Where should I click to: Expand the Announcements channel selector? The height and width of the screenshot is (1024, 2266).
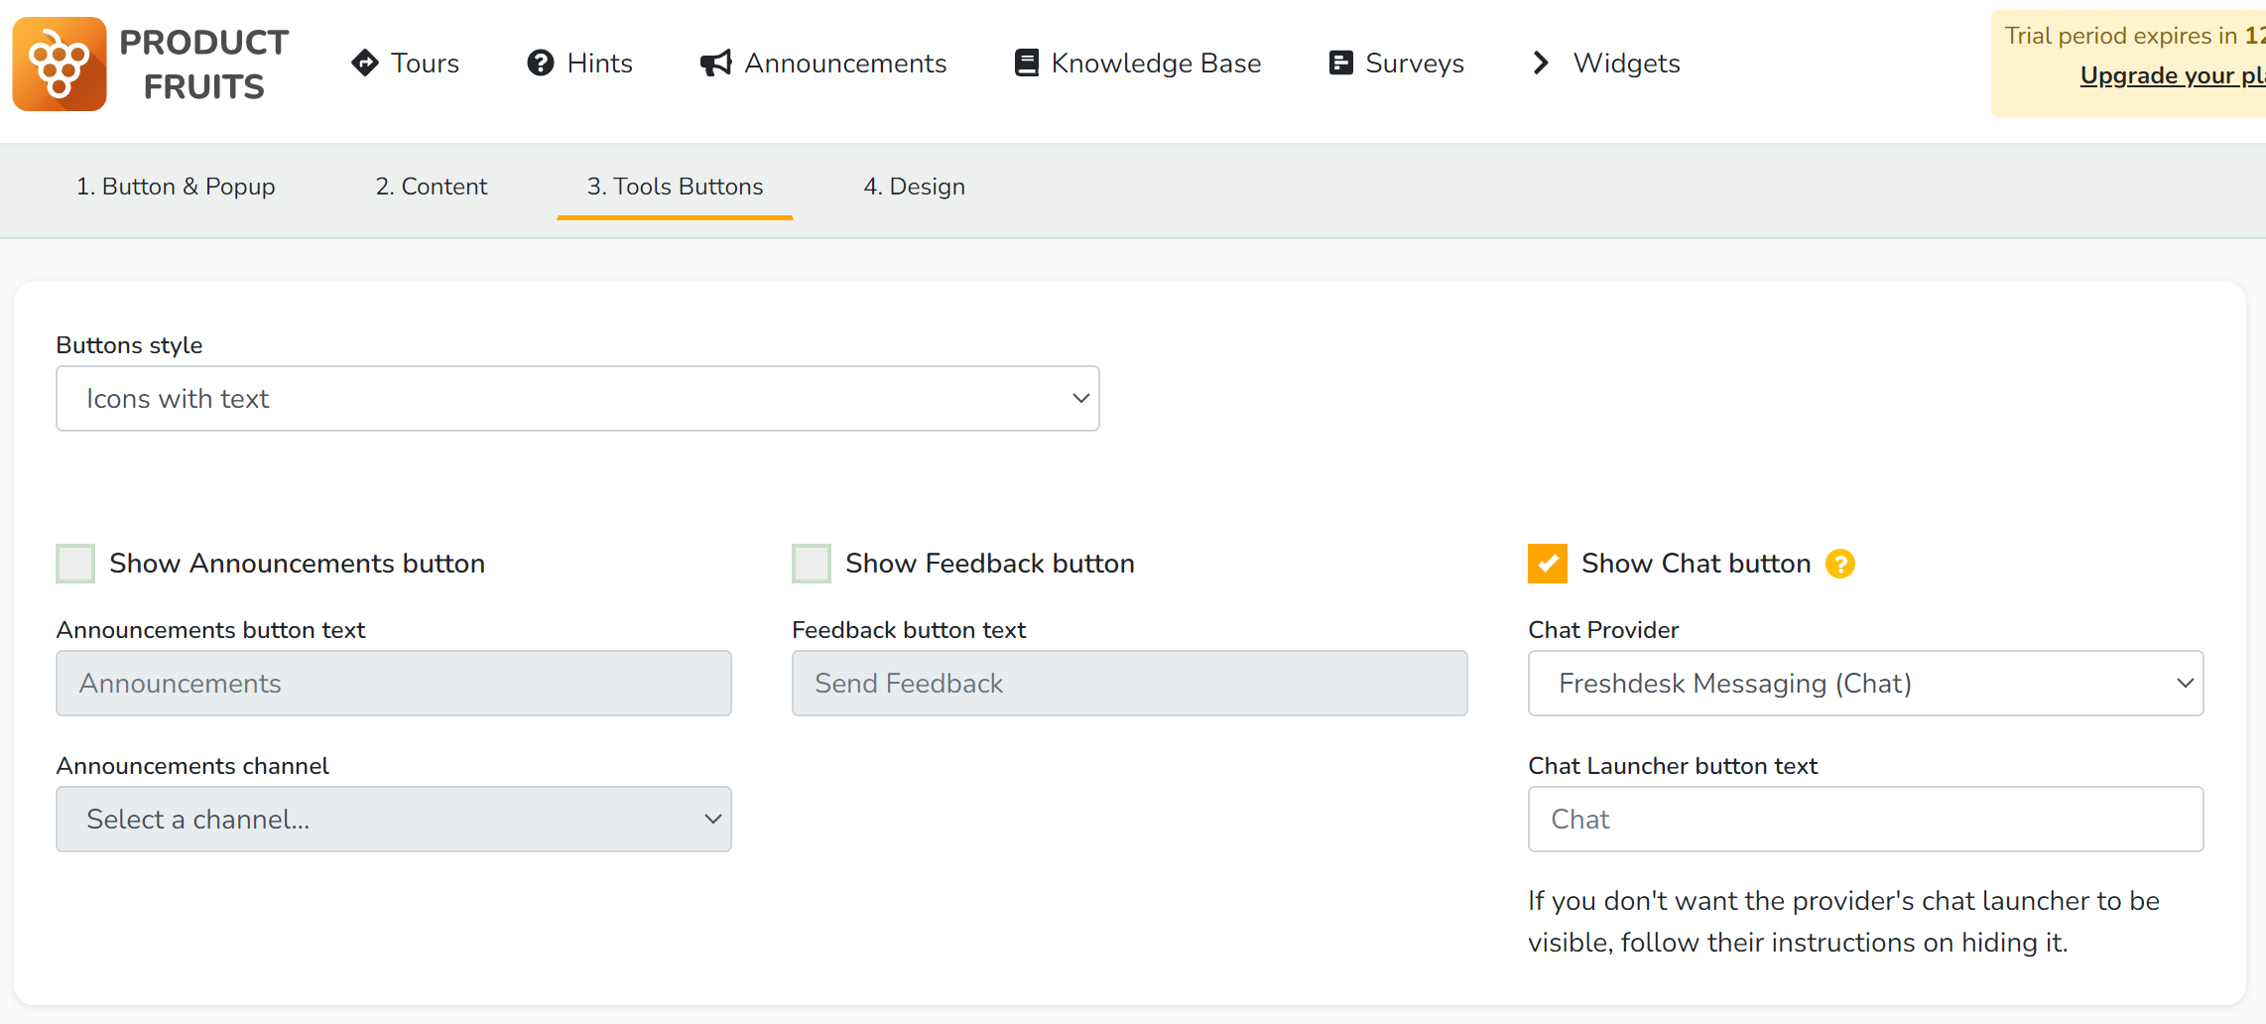[x=393, y=819]
